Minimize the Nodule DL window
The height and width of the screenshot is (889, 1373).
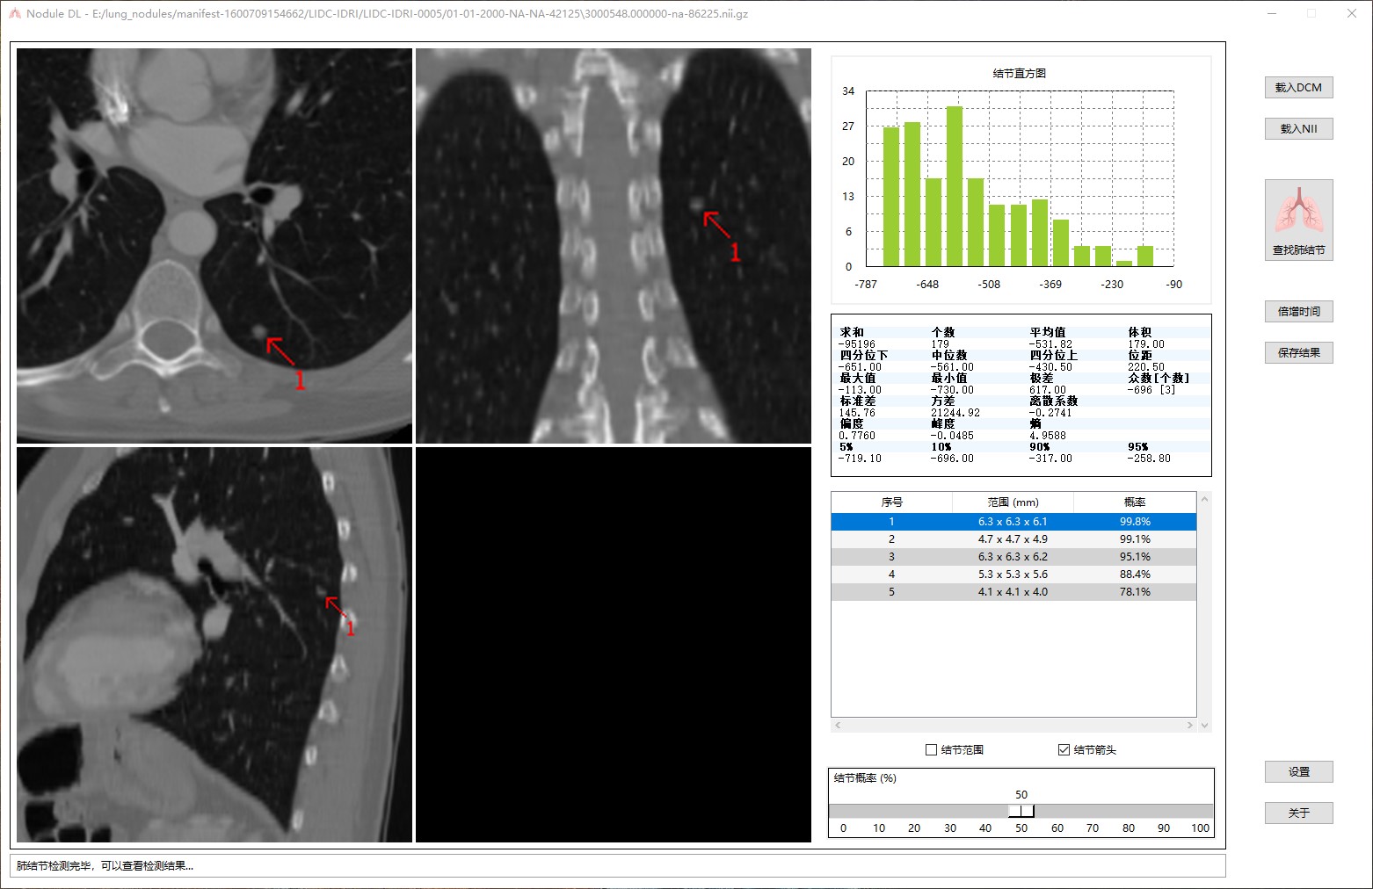[1273, 14]
